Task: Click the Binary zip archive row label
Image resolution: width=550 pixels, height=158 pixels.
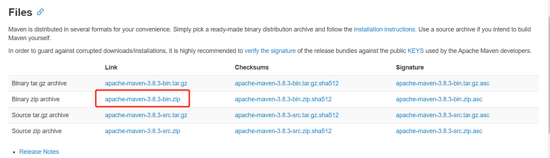Action: click(x=36, y=99)
